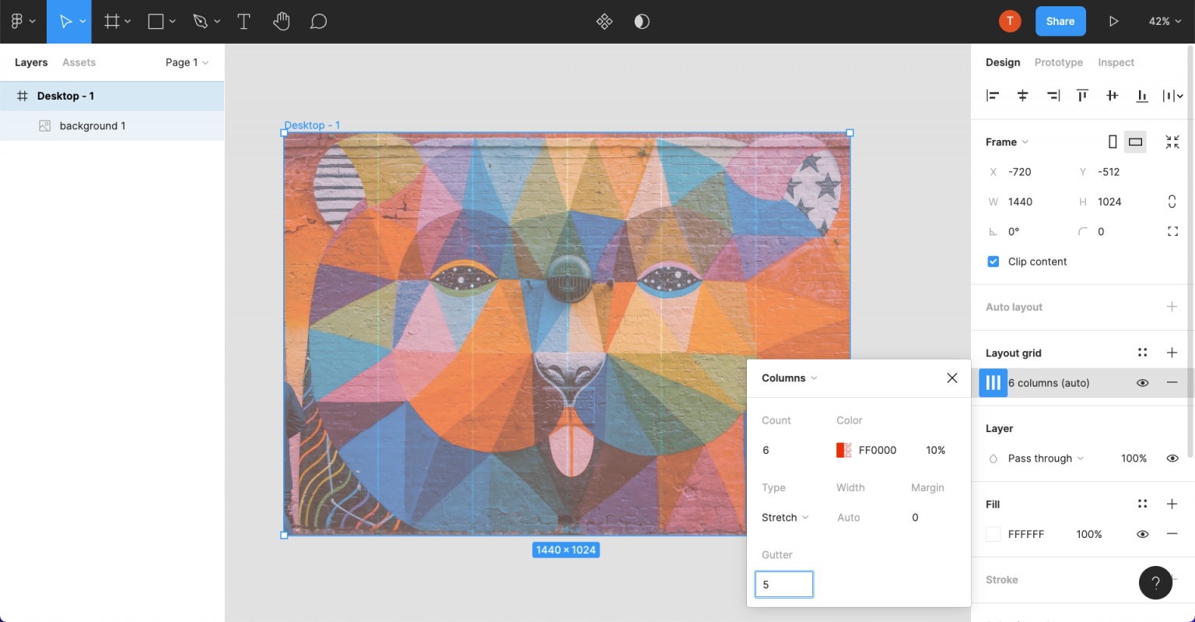Select the Comment tool
1195x622 pixels.
click(317, 22)
